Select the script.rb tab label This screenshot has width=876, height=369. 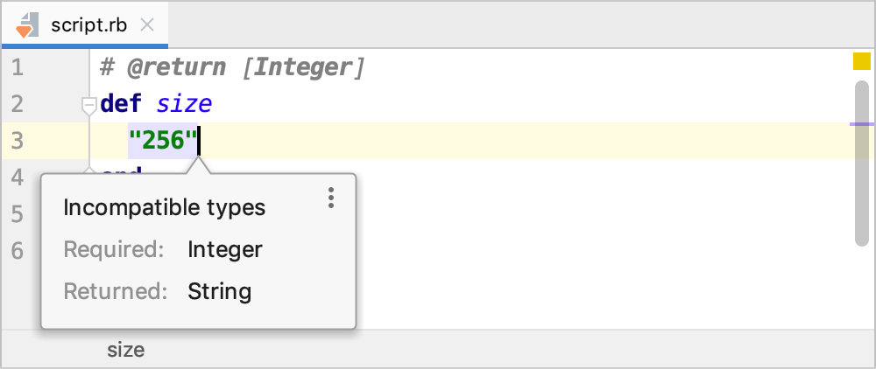coord(88,24)
